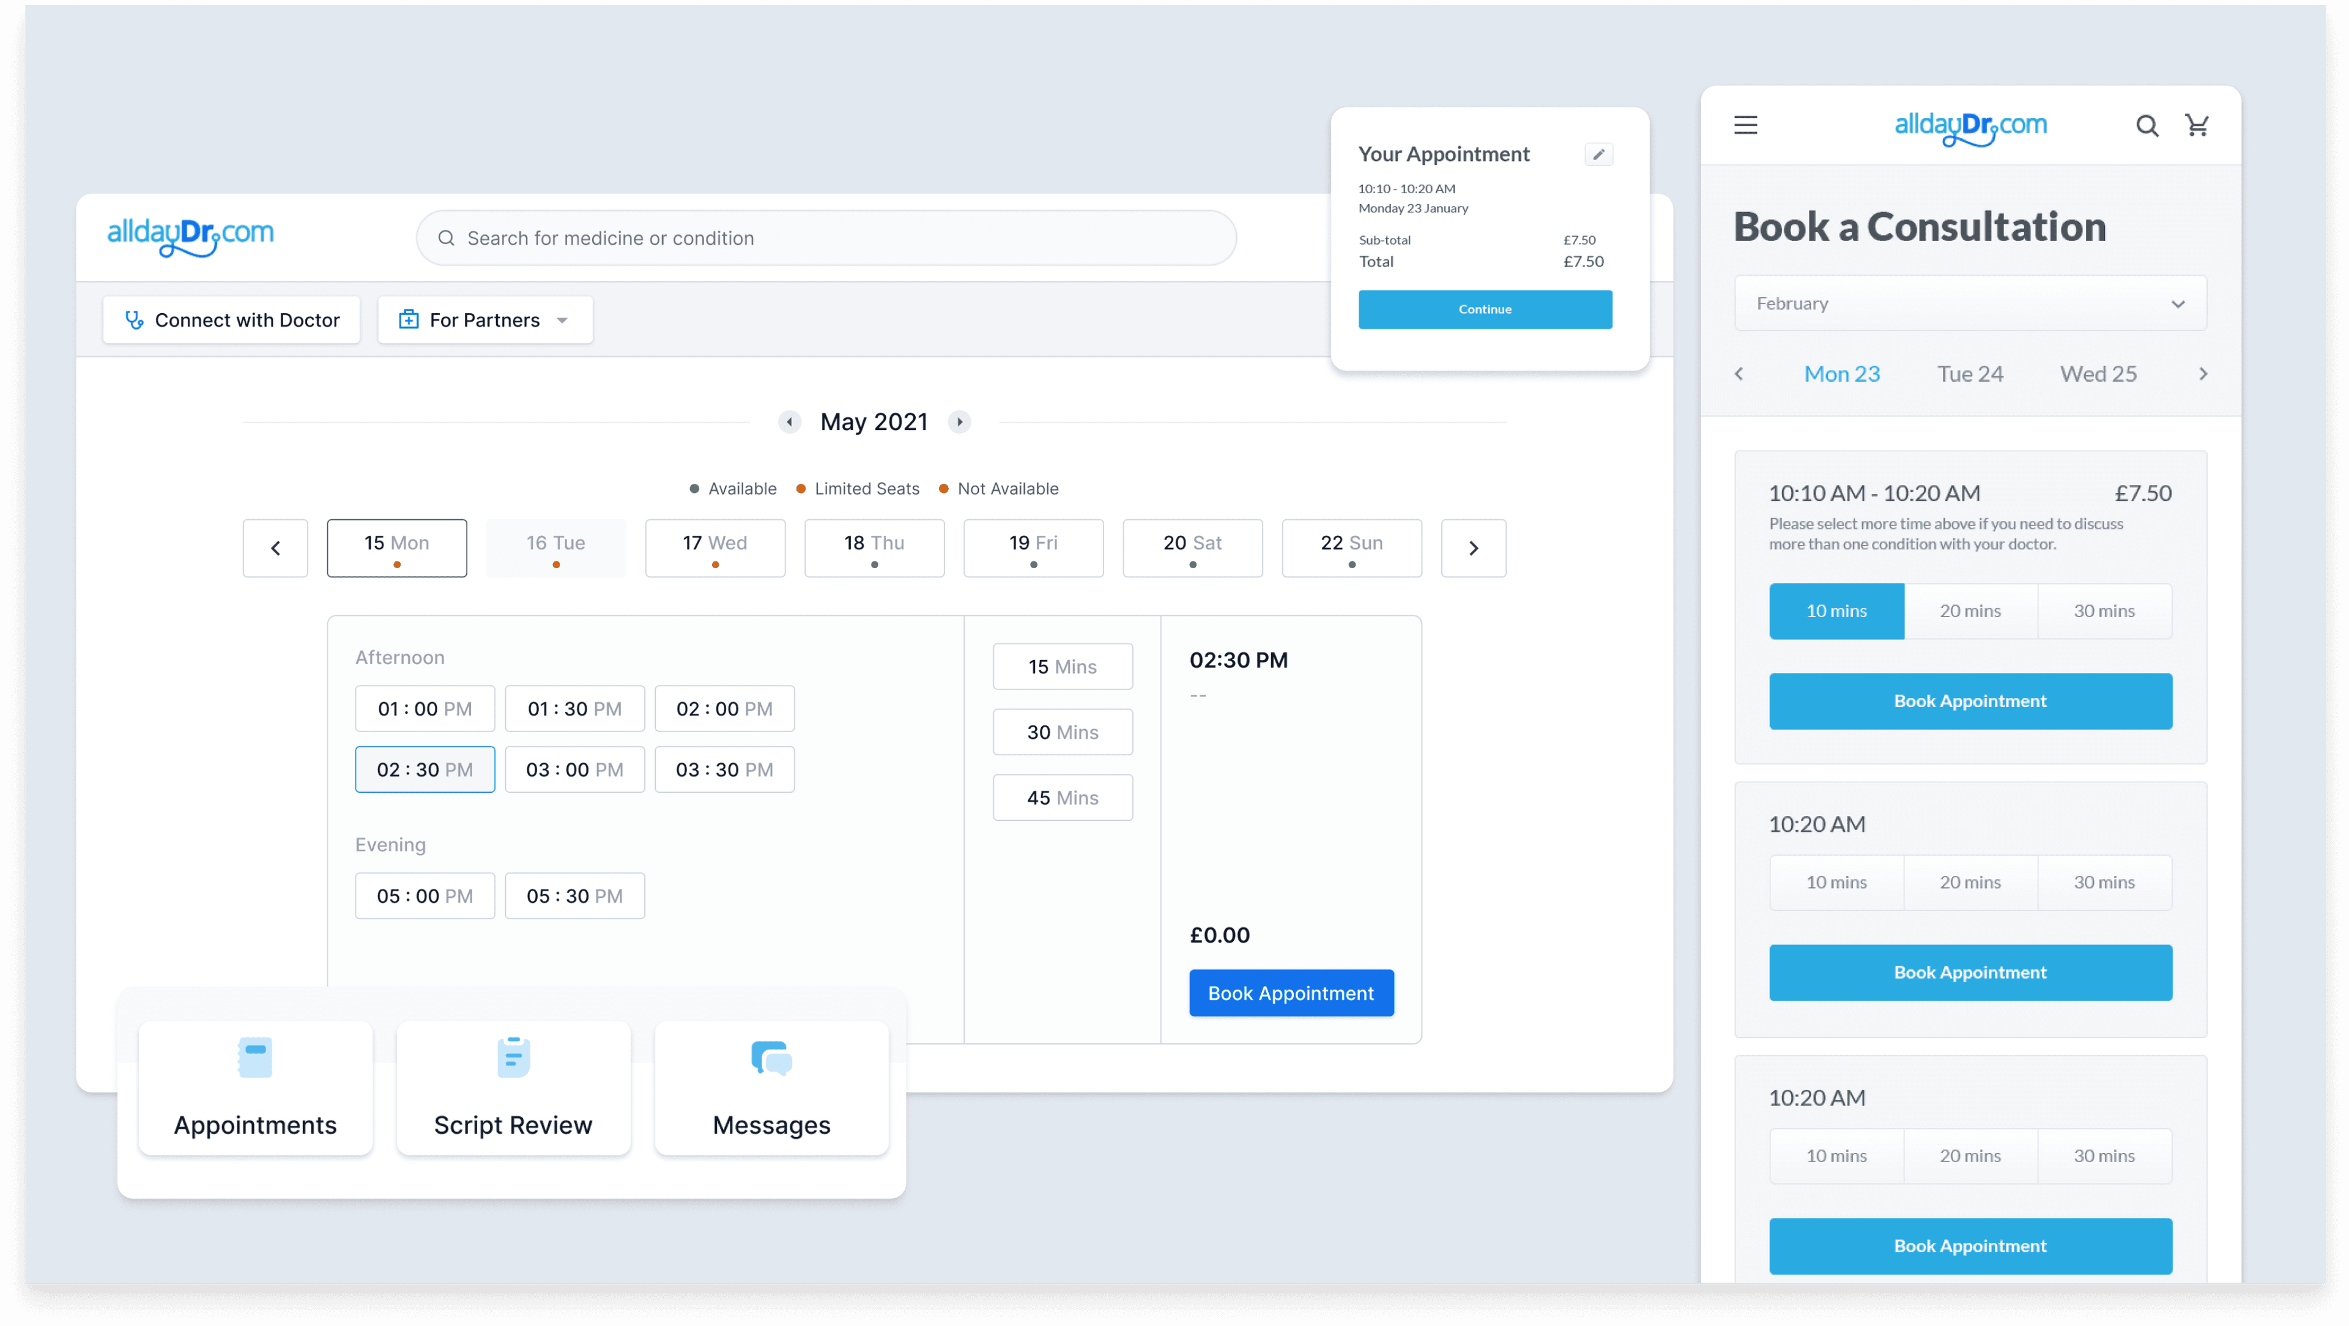This screenshot has height=1326, width=2349.
Task: Choose the 01:30 PM time slot
Action: click(x=574, y=709)
